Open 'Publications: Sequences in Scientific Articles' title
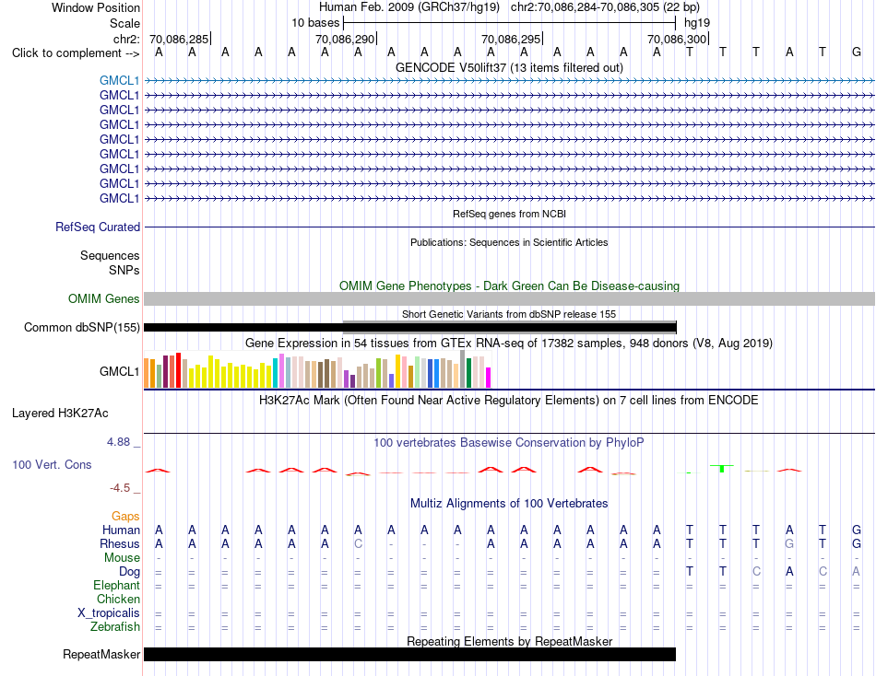This screenshot has height=676, width=876. tap(509, 242)
